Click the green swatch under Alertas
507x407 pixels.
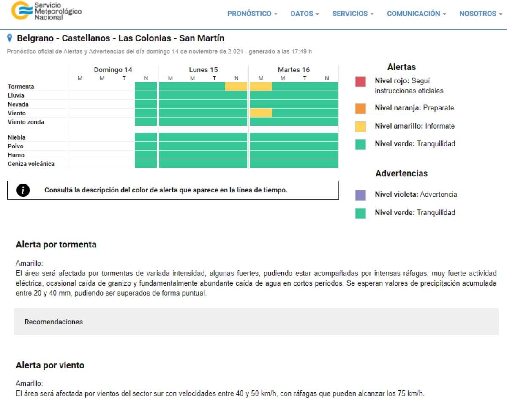pyautogui.click(x=360, y=144)
